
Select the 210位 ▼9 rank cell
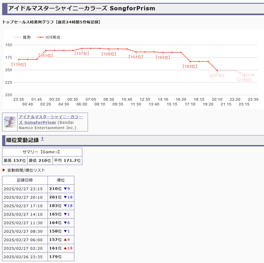pyautogui.click(x=61, y=189)
